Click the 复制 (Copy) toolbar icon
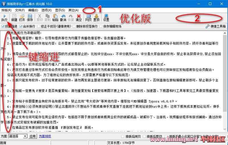The width and height of the screenshot is (228, 145). [x=47, y=18]
